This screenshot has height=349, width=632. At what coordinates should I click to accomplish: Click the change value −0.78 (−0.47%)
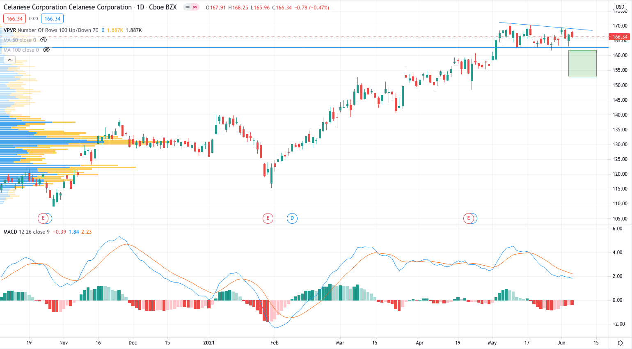pyautogui.click(x=313, y=7)
